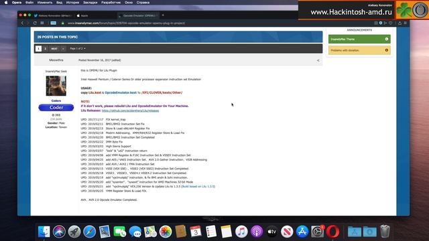Open Safari from the Dock
This screenshot has height=241, width=429.
(x=89, y=232)
